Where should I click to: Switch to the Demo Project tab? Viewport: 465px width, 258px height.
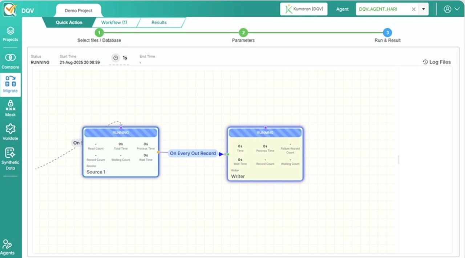coord(78,11)
